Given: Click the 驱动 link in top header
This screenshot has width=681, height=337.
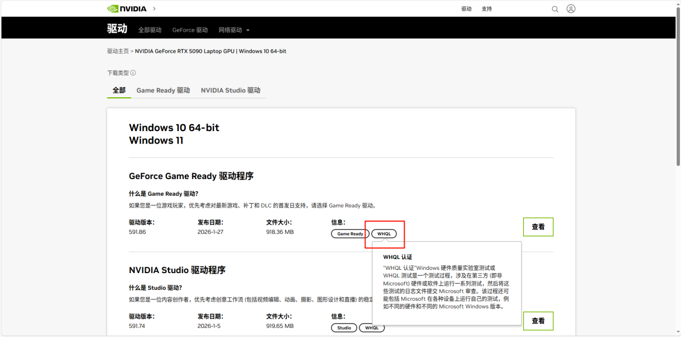Looking at the screenshot, I should 466,9.
